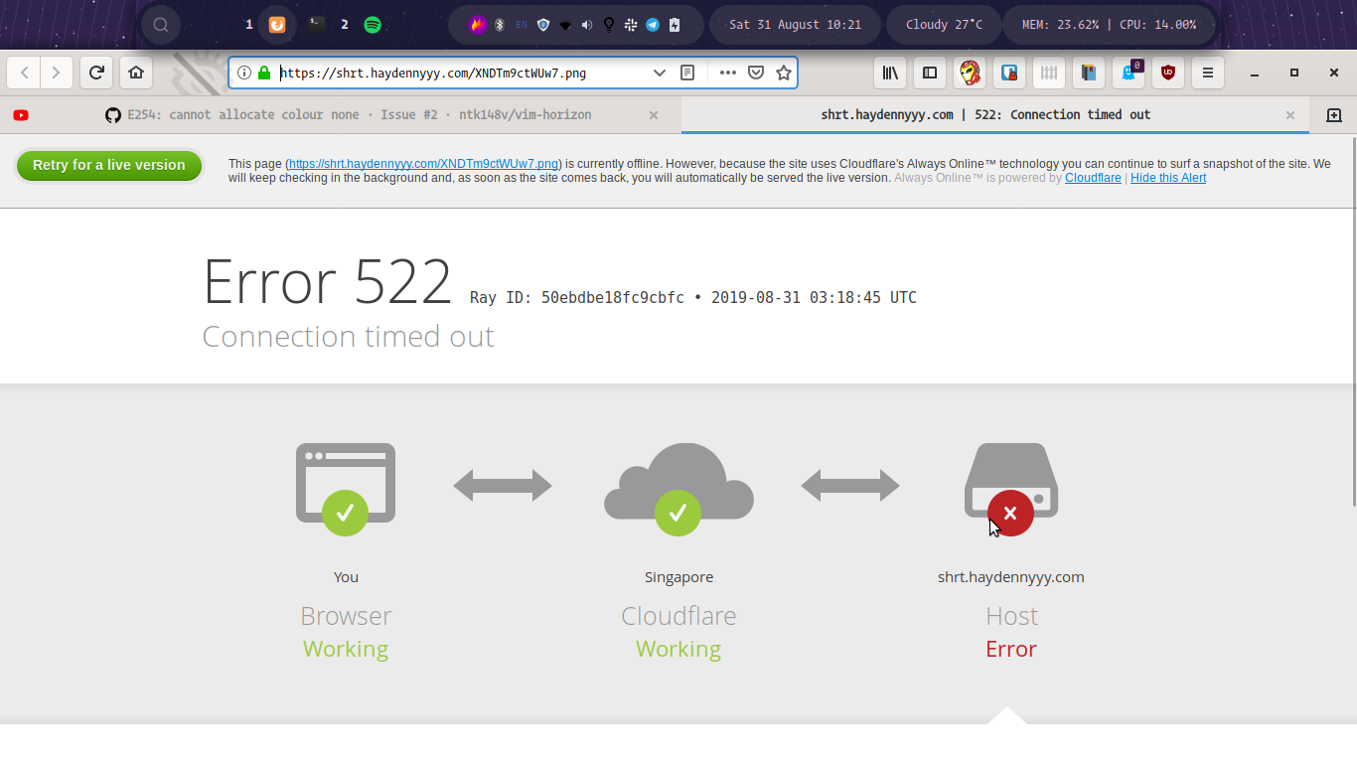Open the terminal icon in top bar
1357x763 pixels.
pos(317,25)
